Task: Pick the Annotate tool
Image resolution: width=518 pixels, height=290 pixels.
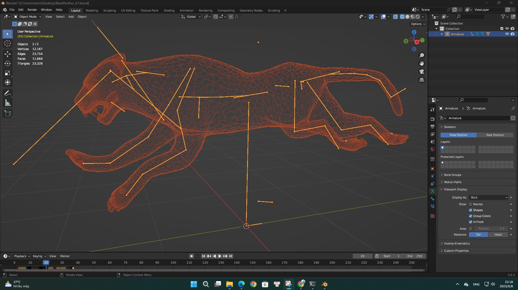Action: (x=8, y=93)
